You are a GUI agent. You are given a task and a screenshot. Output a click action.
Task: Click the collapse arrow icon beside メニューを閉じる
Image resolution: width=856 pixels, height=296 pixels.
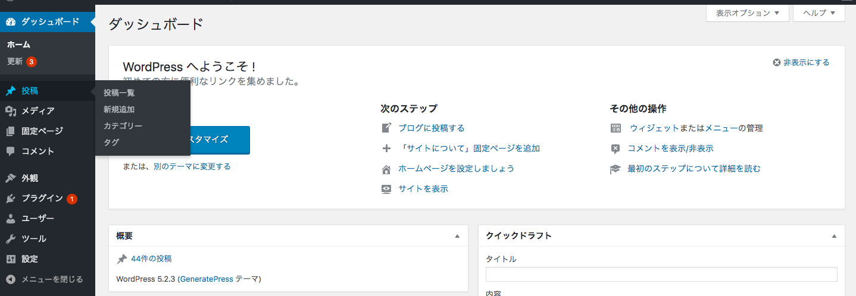(x=11, y=279)
